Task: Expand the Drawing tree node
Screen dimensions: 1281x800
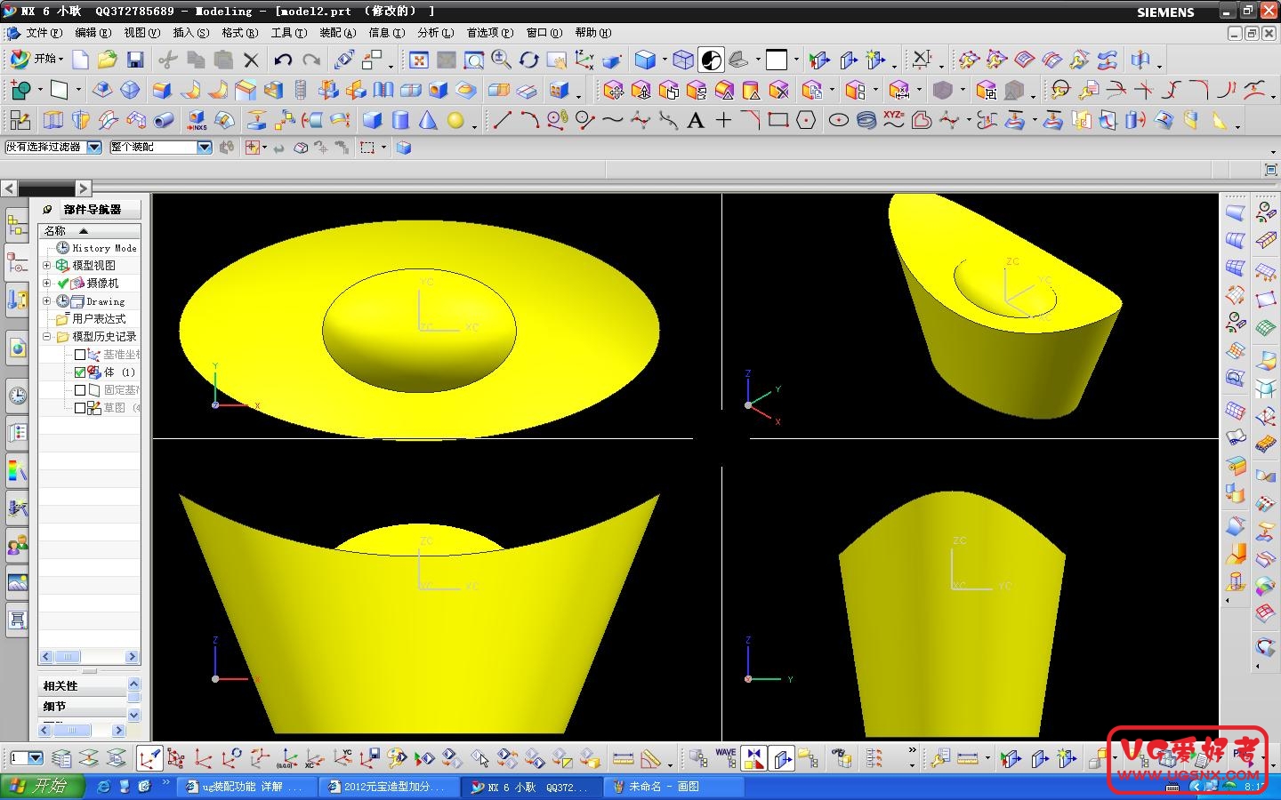Action: [x=47, y=300]
